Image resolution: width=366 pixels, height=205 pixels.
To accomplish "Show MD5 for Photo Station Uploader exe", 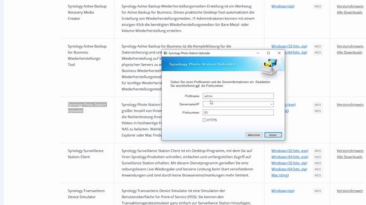I will (x=318, y=105).
